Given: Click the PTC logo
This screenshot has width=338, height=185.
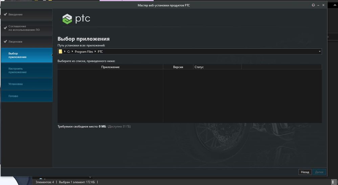Looking at the screenshot, I should (x=76, y=19).
